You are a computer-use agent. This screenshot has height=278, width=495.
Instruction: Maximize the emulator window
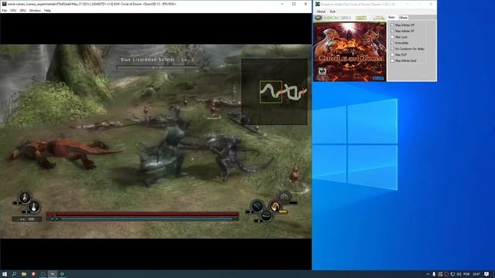pos(294,4)
